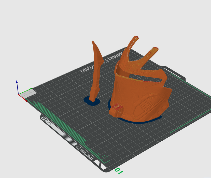Click the white striped hatch on plate edge
Viewport: 211px width, 178px height.
pos(69,140)
